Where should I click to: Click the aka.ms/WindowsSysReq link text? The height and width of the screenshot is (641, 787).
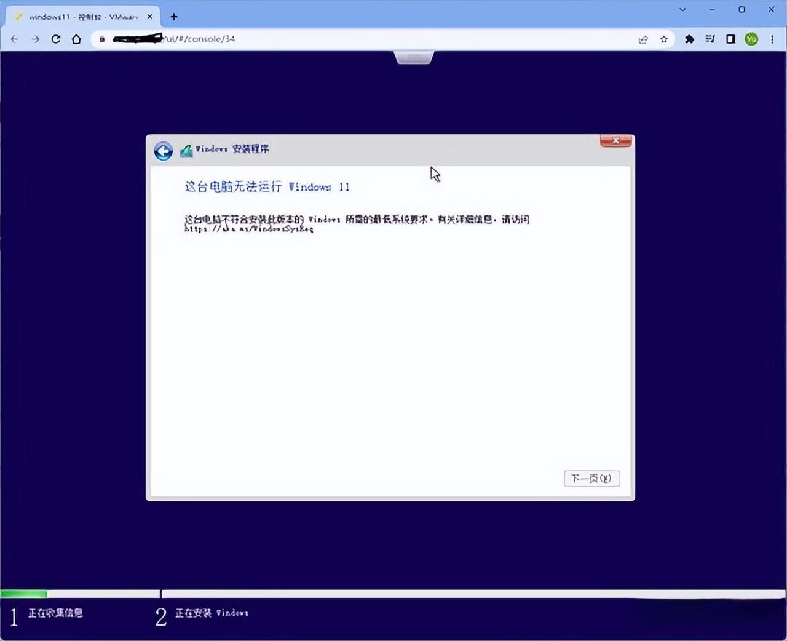248,229
